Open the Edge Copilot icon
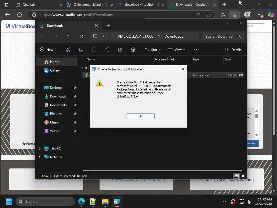The width and height of the screenshot is (277, 208). 271,15
